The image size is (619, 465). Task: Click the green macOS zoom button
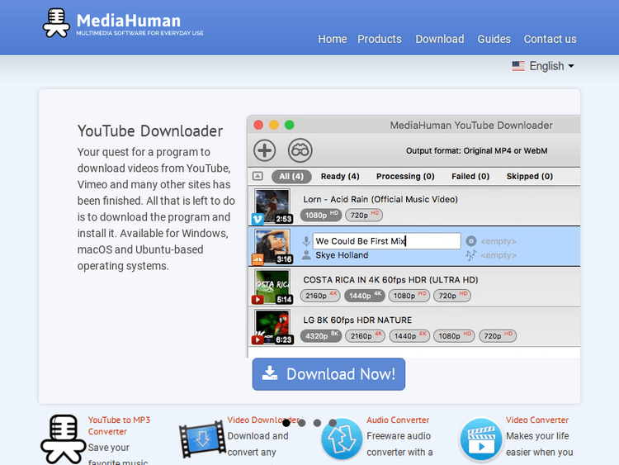click(290, 125)
